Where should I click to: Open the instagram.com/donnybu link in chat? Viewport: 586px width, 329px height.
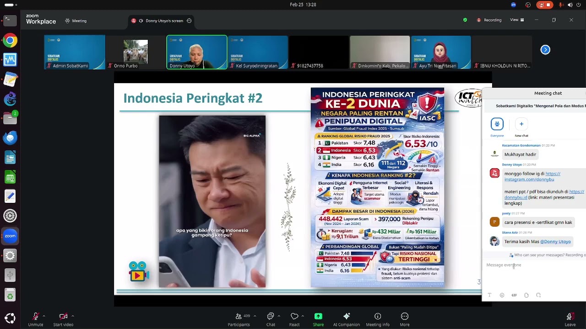coord(532,176)
